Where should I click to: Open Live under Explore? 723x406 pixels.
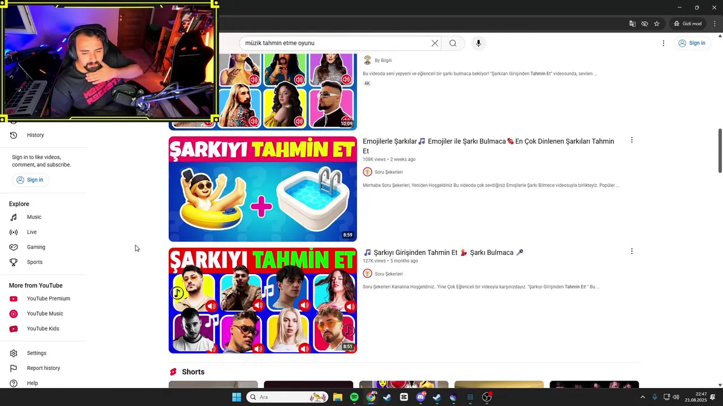coord(32,232)
